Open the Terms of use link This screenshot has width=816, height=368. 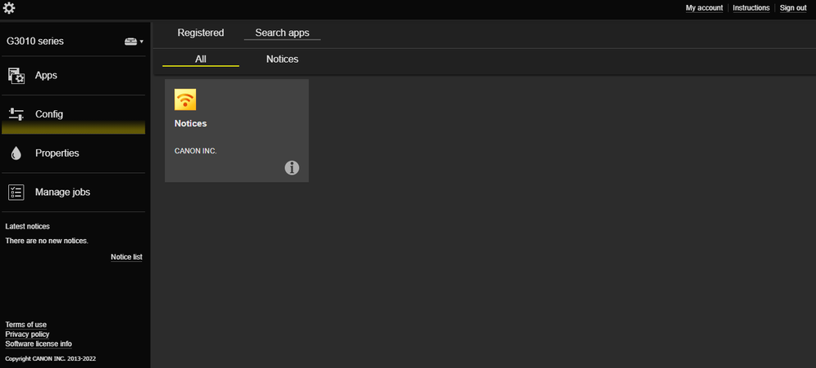point(26,324)
